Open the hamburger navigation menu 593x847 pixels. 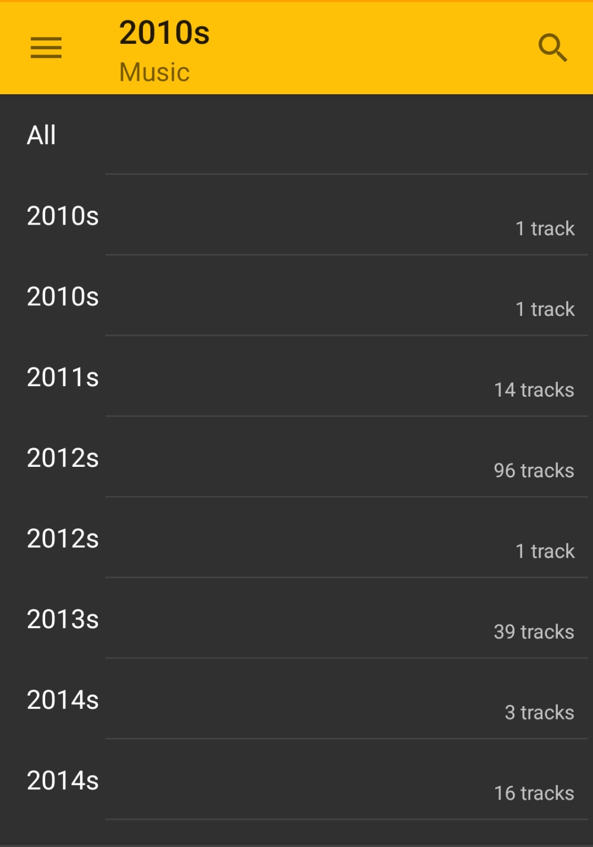tap(46, 48)
